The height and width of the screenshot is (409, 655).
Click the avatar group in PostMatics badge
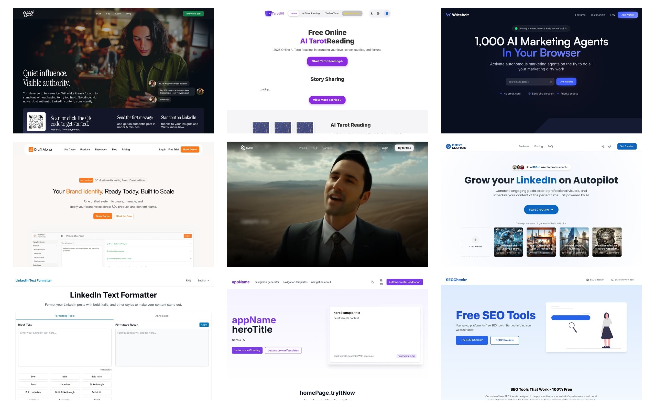click(x=518, y=167)
